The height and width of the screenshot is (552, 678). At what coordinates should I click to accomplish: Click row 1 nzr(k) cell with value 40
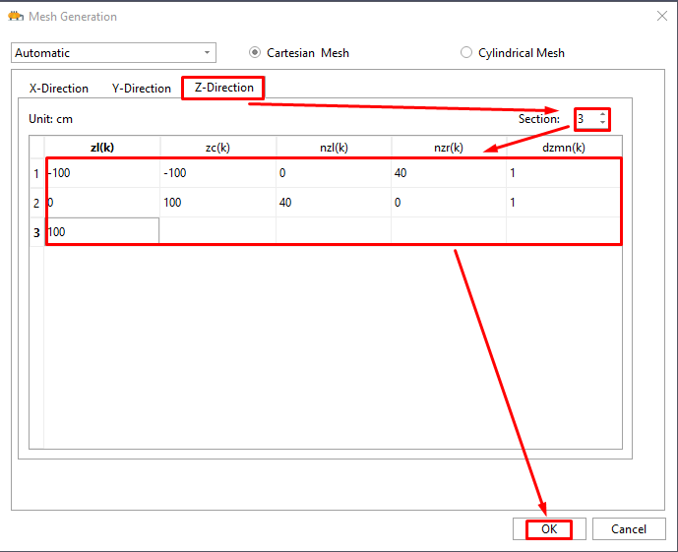[448, 174]
